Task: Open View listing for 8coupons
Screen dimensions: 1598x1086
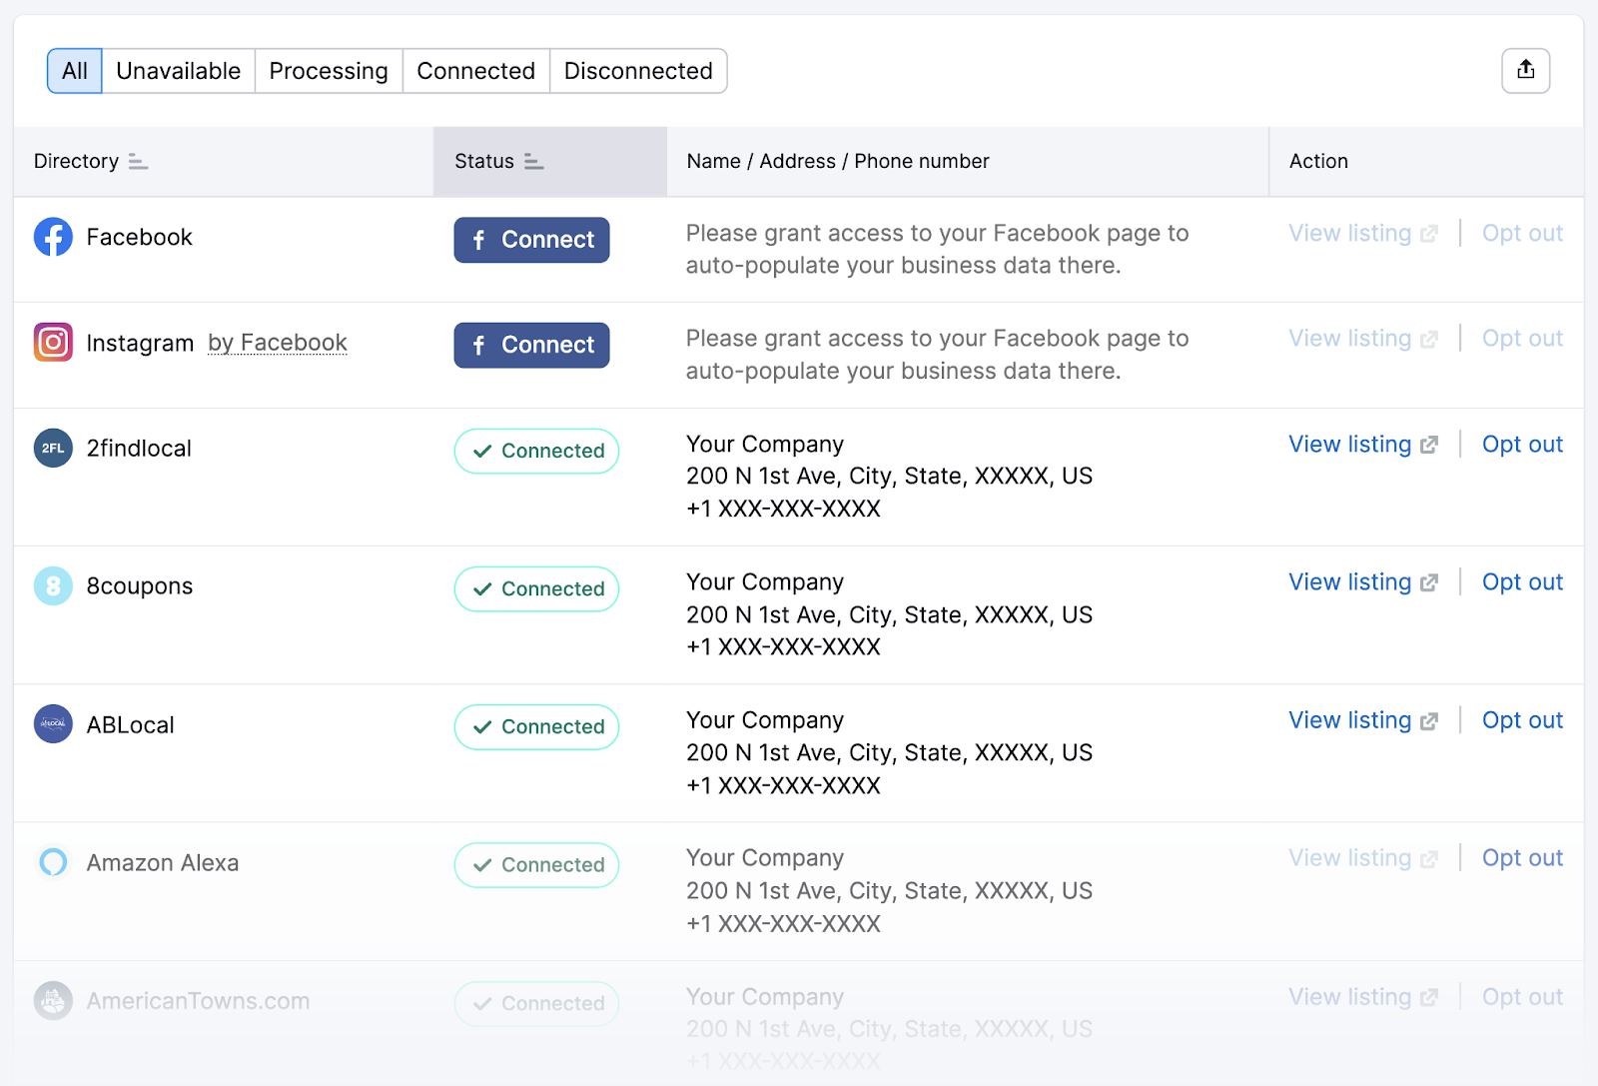Action: point(1363,582)
